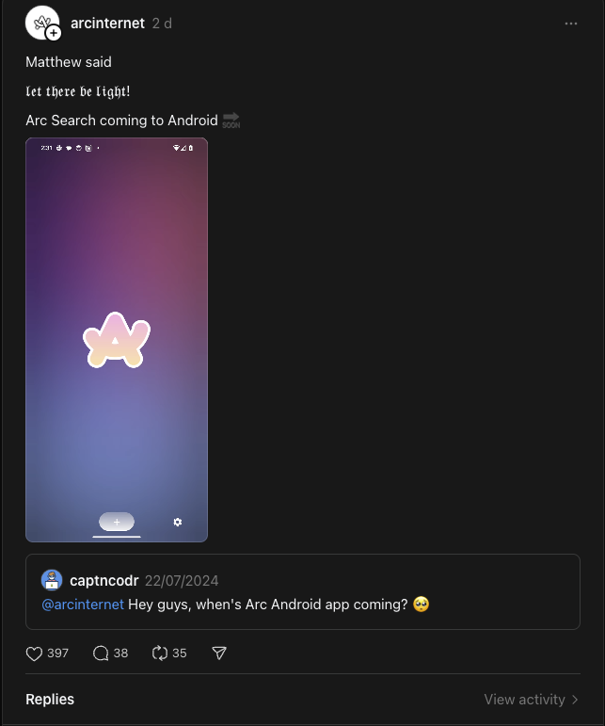Open the captncodr username profile
The image size is (605, 726).
click(103, 581)
